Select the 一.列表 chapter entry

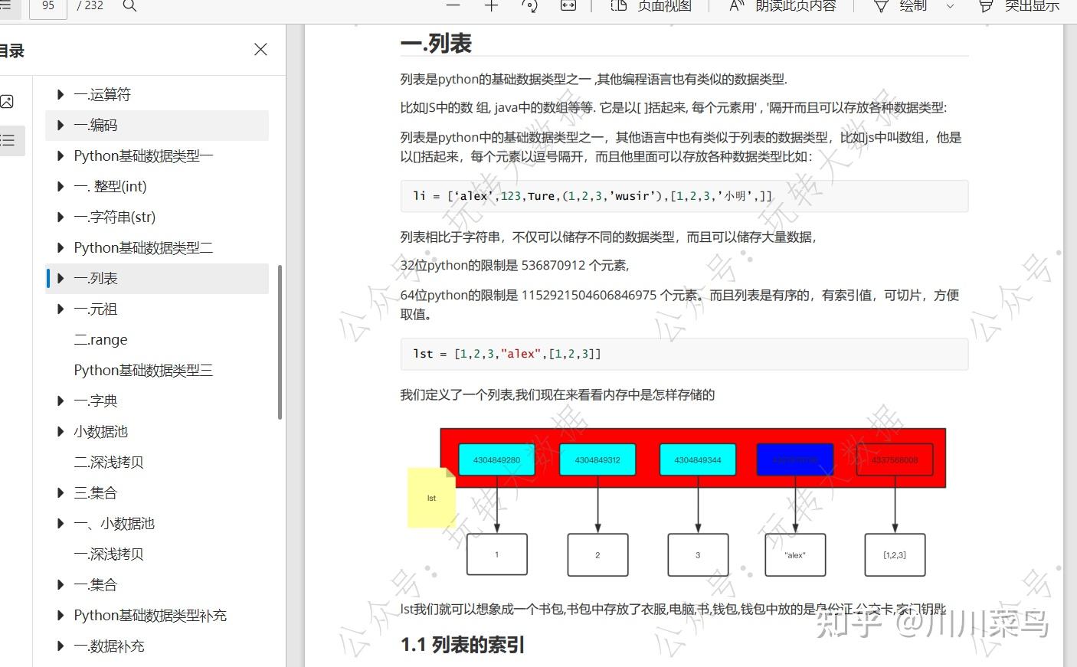(x=96, y=278)
